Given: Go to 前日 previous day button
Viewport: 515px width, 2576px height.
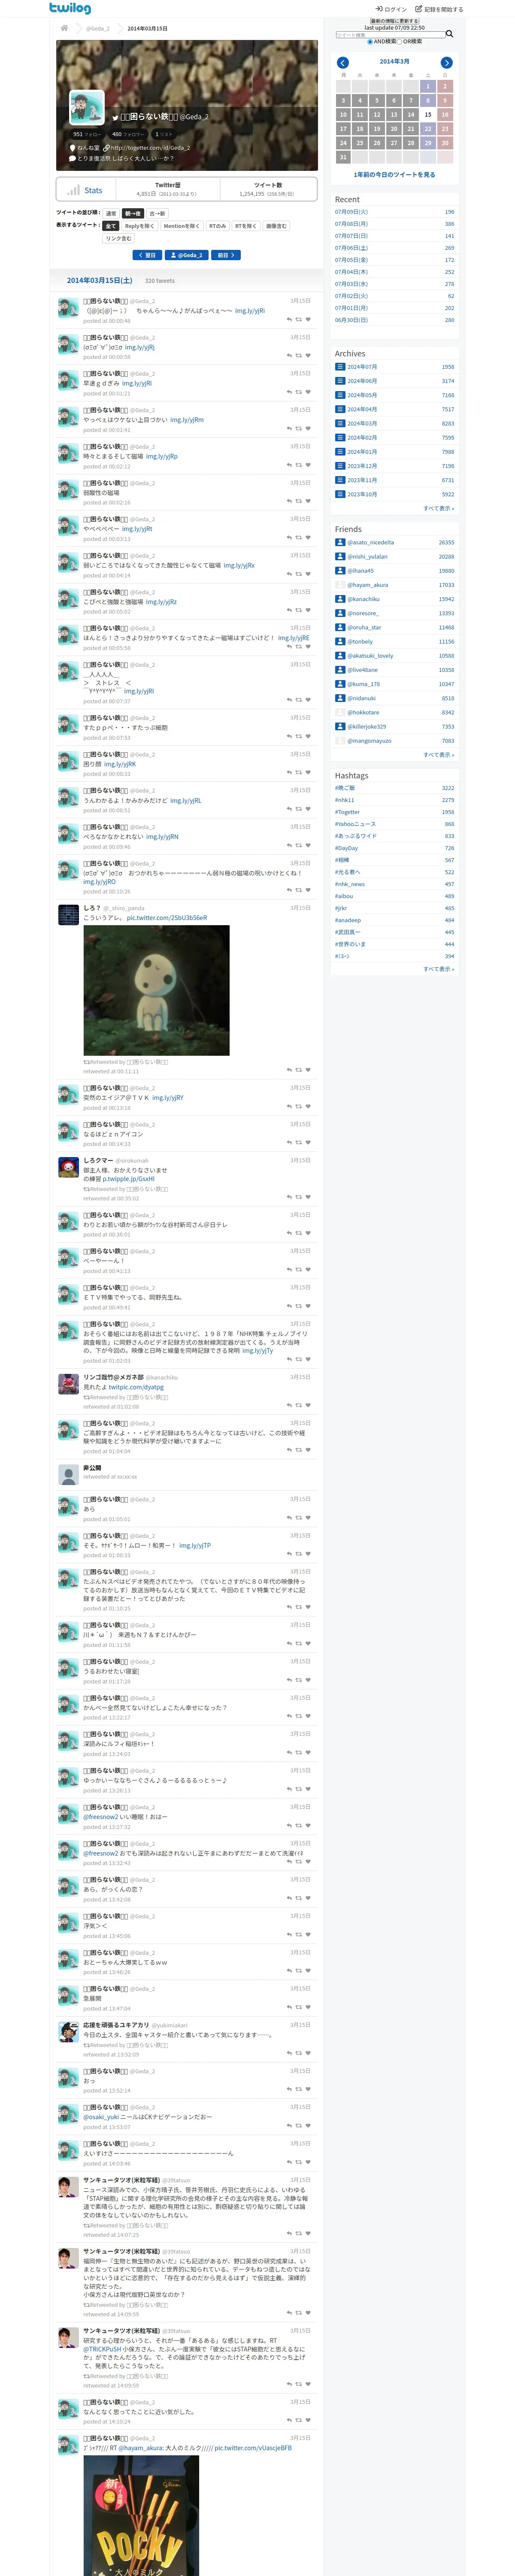Looking at the screenshot, I should [x=226, y=255].
